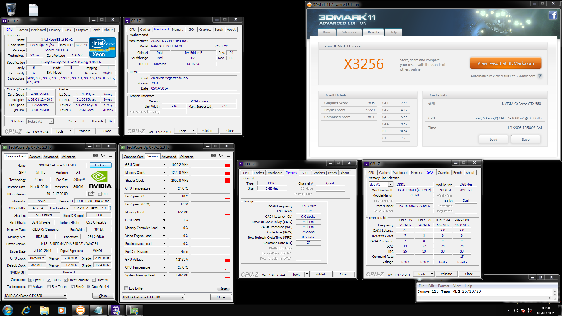Expand Tools dropdown arrow in CPU-Z CPU window
This screenshot has height=316, width=562.
70,131
